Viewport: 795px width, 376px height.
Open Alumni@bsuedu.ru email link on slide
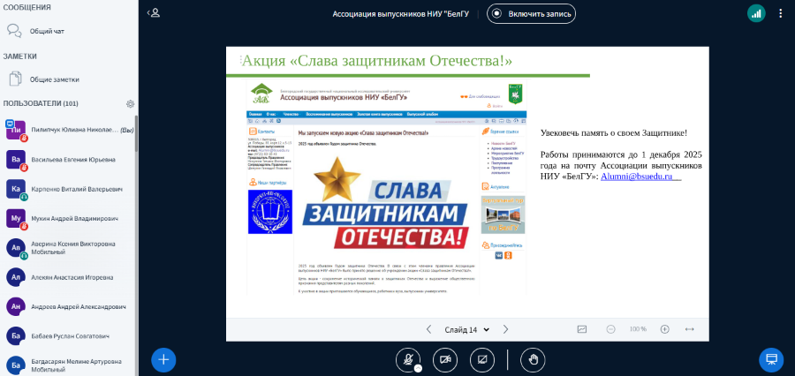pyautogui.click(x=636, y=177)
